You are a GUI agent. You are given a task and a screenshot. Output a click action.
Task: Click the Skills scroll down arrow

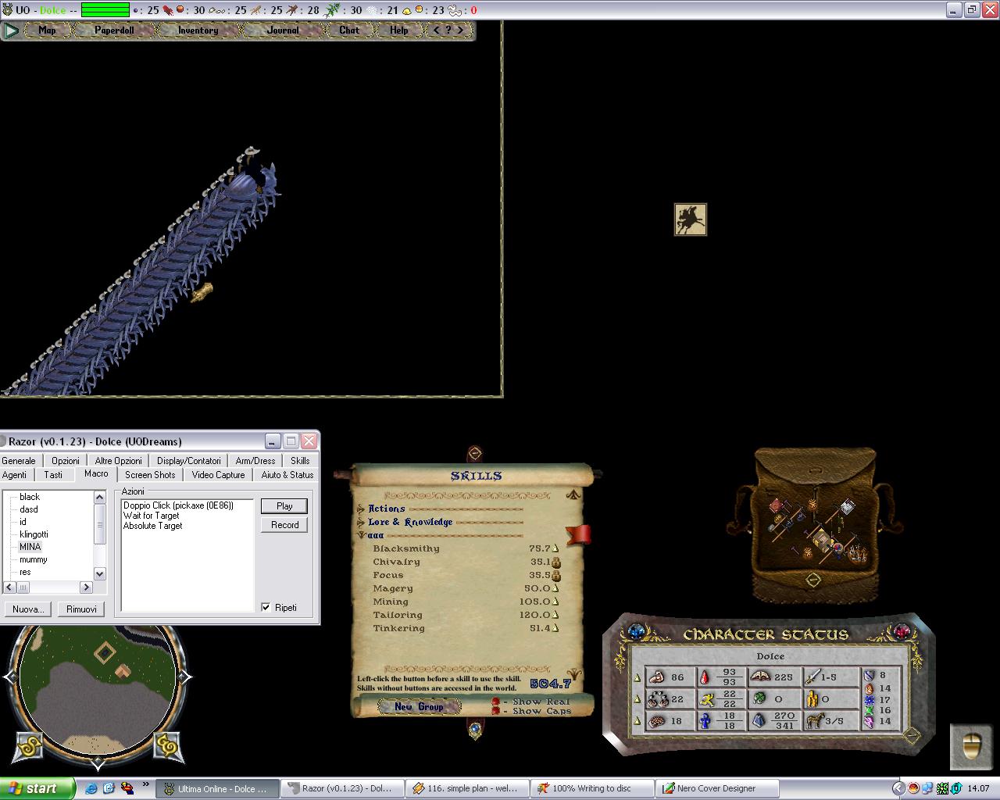pyautogui.click(x=574, y=673)
